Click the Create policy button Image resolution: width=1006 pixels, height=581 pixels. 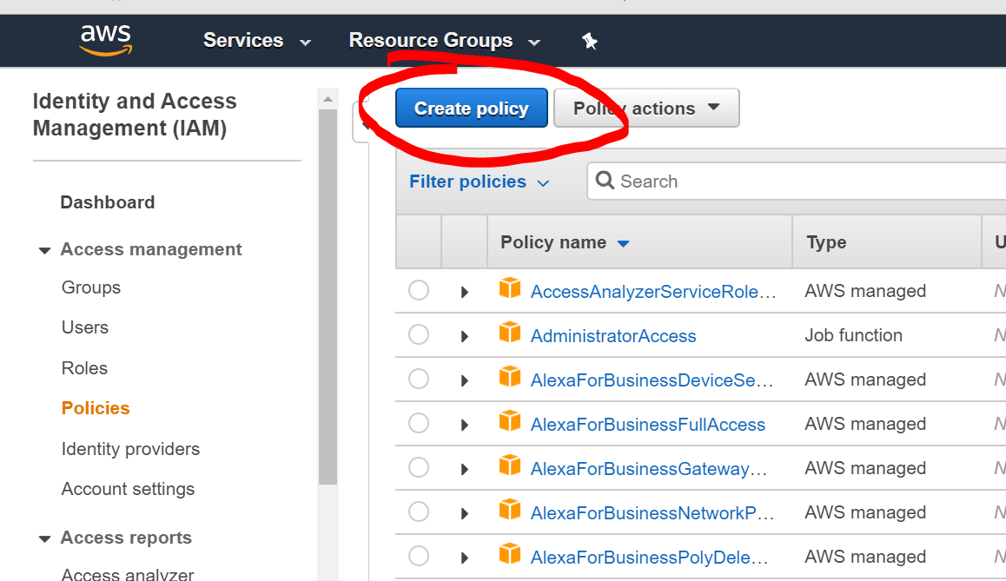[x=472, y=109]
